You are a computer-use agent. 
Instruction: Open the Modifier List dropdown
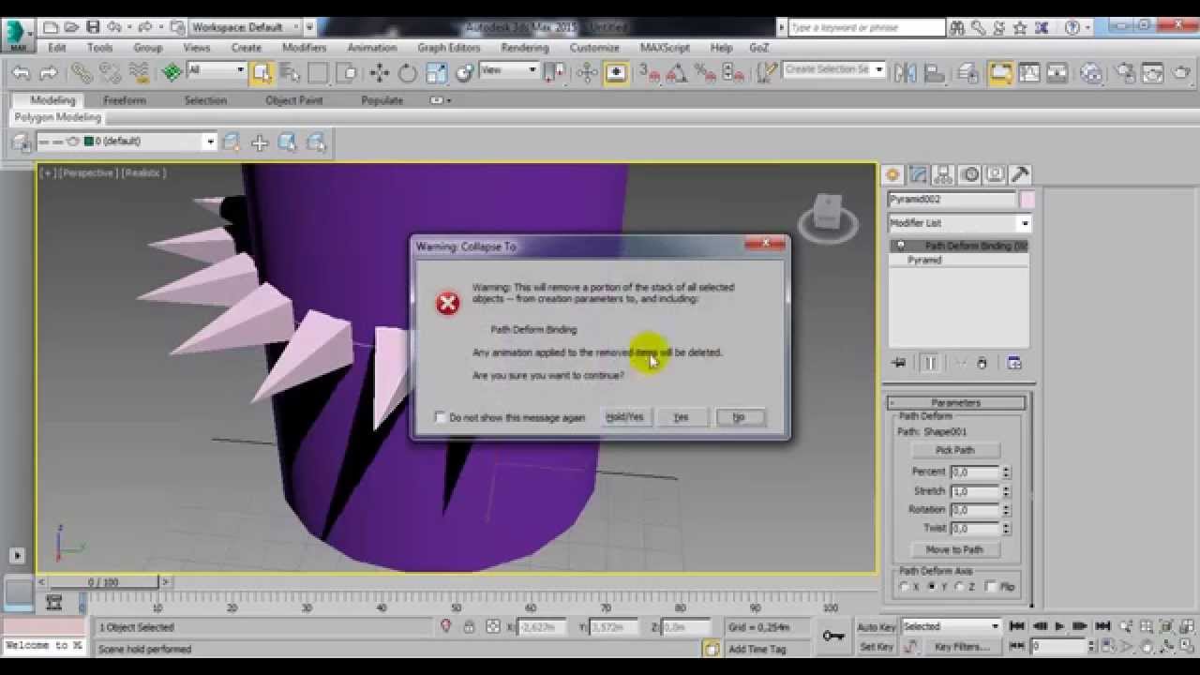pos(959,223)
